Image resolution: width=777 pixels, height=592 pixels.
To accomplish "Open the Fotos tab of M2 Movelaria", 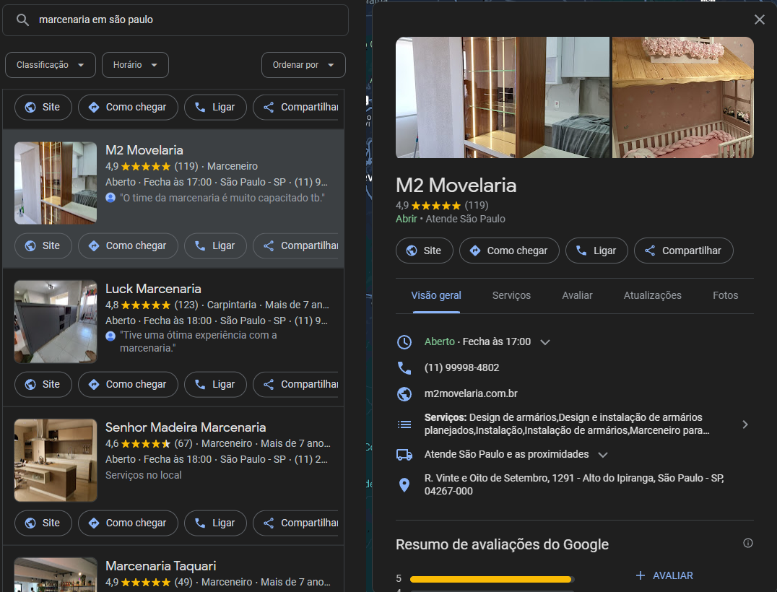I will pos(725,295).
